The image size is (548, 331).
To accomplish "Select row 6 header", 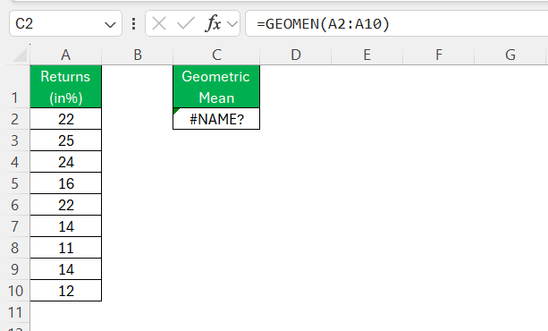I will (14, 205).
